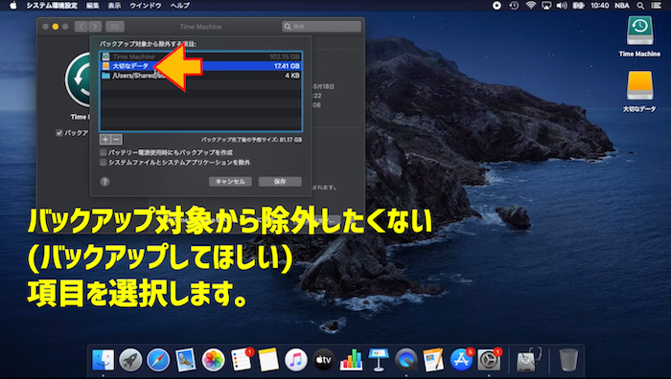Open System Preferences gear in Dock
671x379 pixels.
(x=489, y=360)
